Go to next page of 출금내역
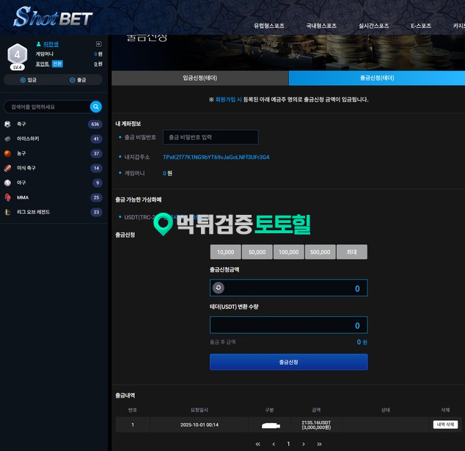The width and height of the screenshot is (465, 451). point(304,444)
